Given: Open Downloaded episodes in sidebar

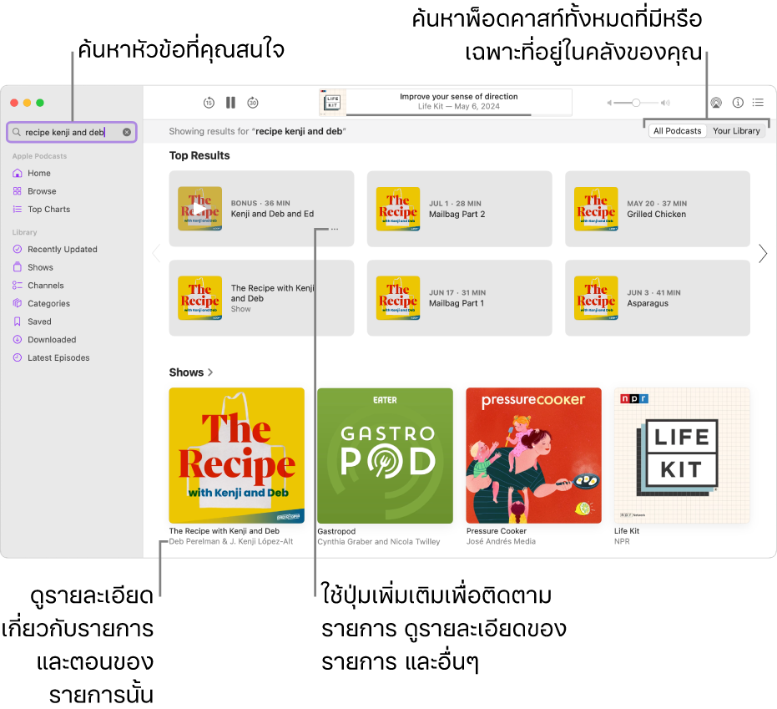Looking at the screenshot, I should tap(52, 339).
